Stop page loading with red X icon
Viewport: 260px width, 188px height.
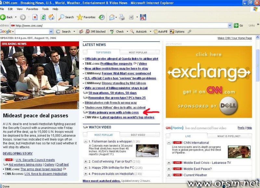point(35,17)
